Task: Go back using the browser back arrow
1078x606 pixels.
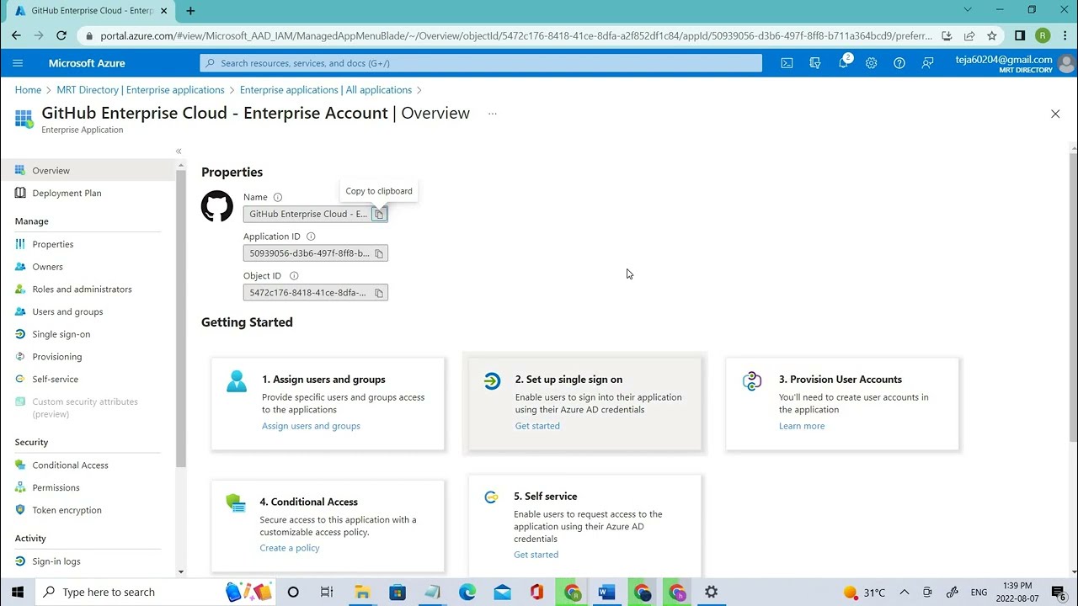Action: click(16, 35)
